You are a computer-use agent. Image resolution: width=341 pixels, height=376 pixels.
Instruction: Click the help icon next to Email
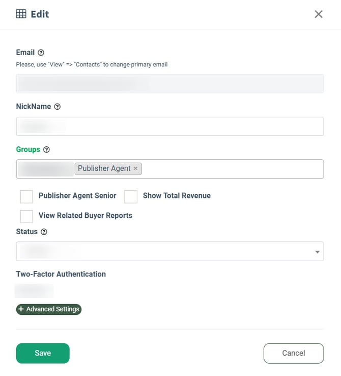(41, 53)
